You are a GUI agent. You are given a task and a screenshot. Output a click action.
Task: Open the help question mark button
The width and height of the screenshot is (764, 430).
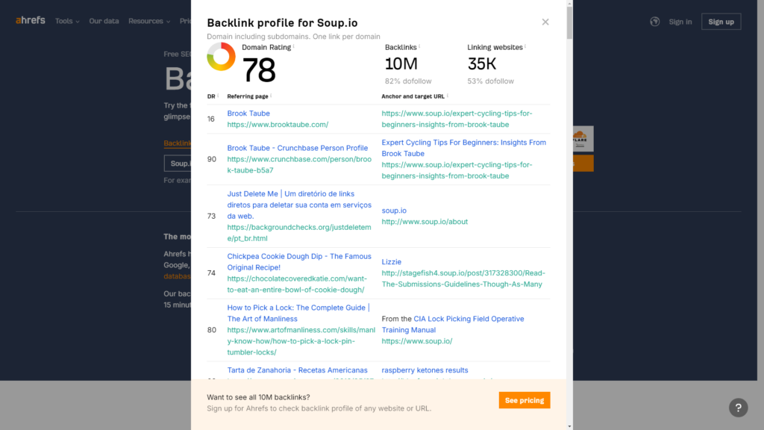pyautogui.click(x=737, y=407)
